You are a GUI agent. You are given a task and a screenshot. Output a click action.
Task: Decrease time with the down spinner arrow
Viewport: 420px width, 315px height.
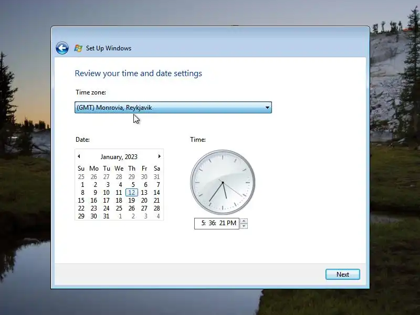[244, 226]
